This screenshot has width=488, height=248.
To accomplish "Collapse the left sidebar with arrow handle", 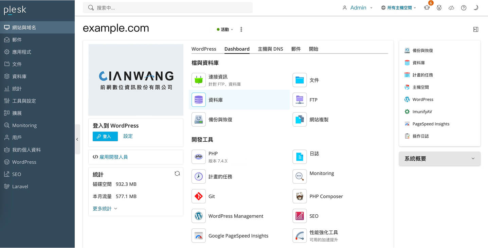I will pyautogui.click(x=77, y=139).
